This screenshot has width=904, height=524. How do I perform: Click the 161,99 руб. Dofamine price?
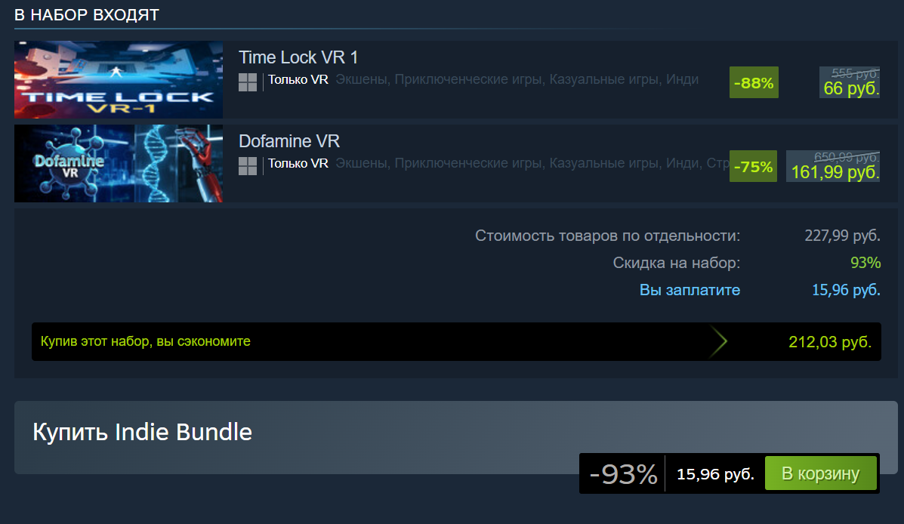pos(835,172)
